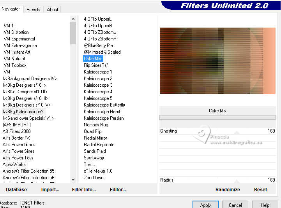This screenshot has height=208, width=281.
Task: Choose Kaleidoscope Persian filter
Action: point(104,118)
